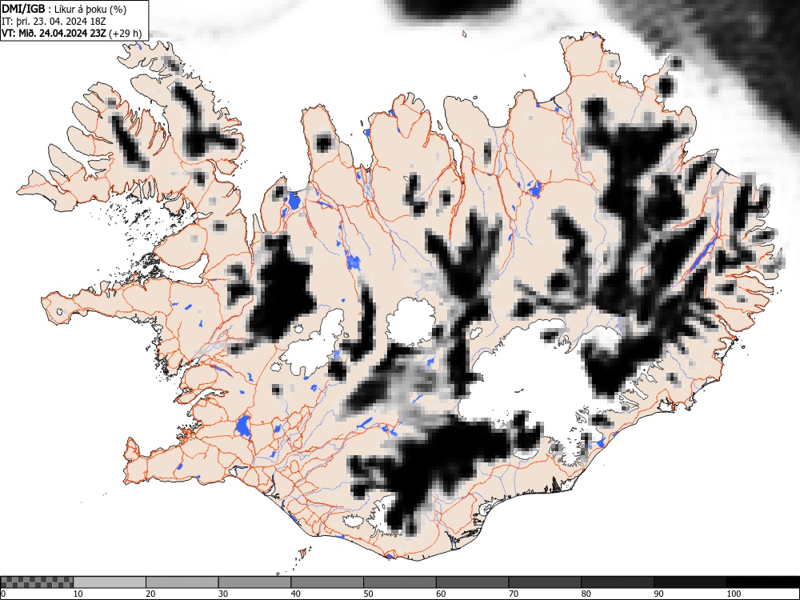Click the 'VT: Mið. 24.04.2024 23Z' line
Viewport: 800px width, 600px height.
tap(54, 33)
